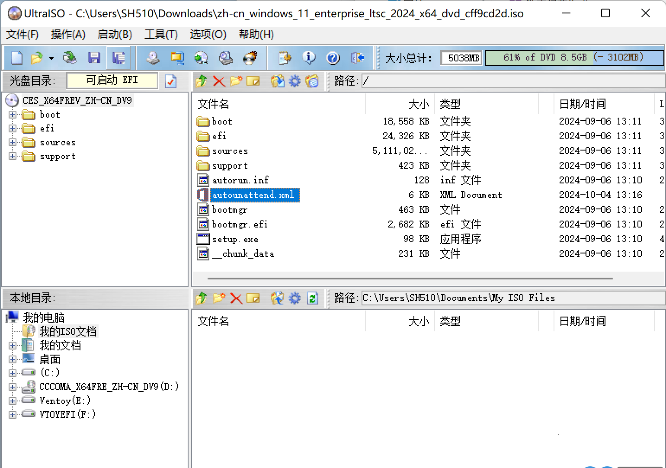This screenshot has width=666, height=468.
Task: Click the Save As floppy-with-pages icon
Action: pyautogui.click(x=118, y=58)
